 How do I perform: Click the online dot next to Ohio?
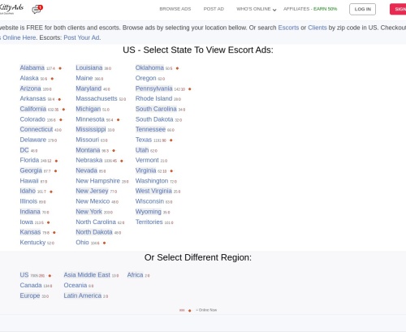pos(104,243)
